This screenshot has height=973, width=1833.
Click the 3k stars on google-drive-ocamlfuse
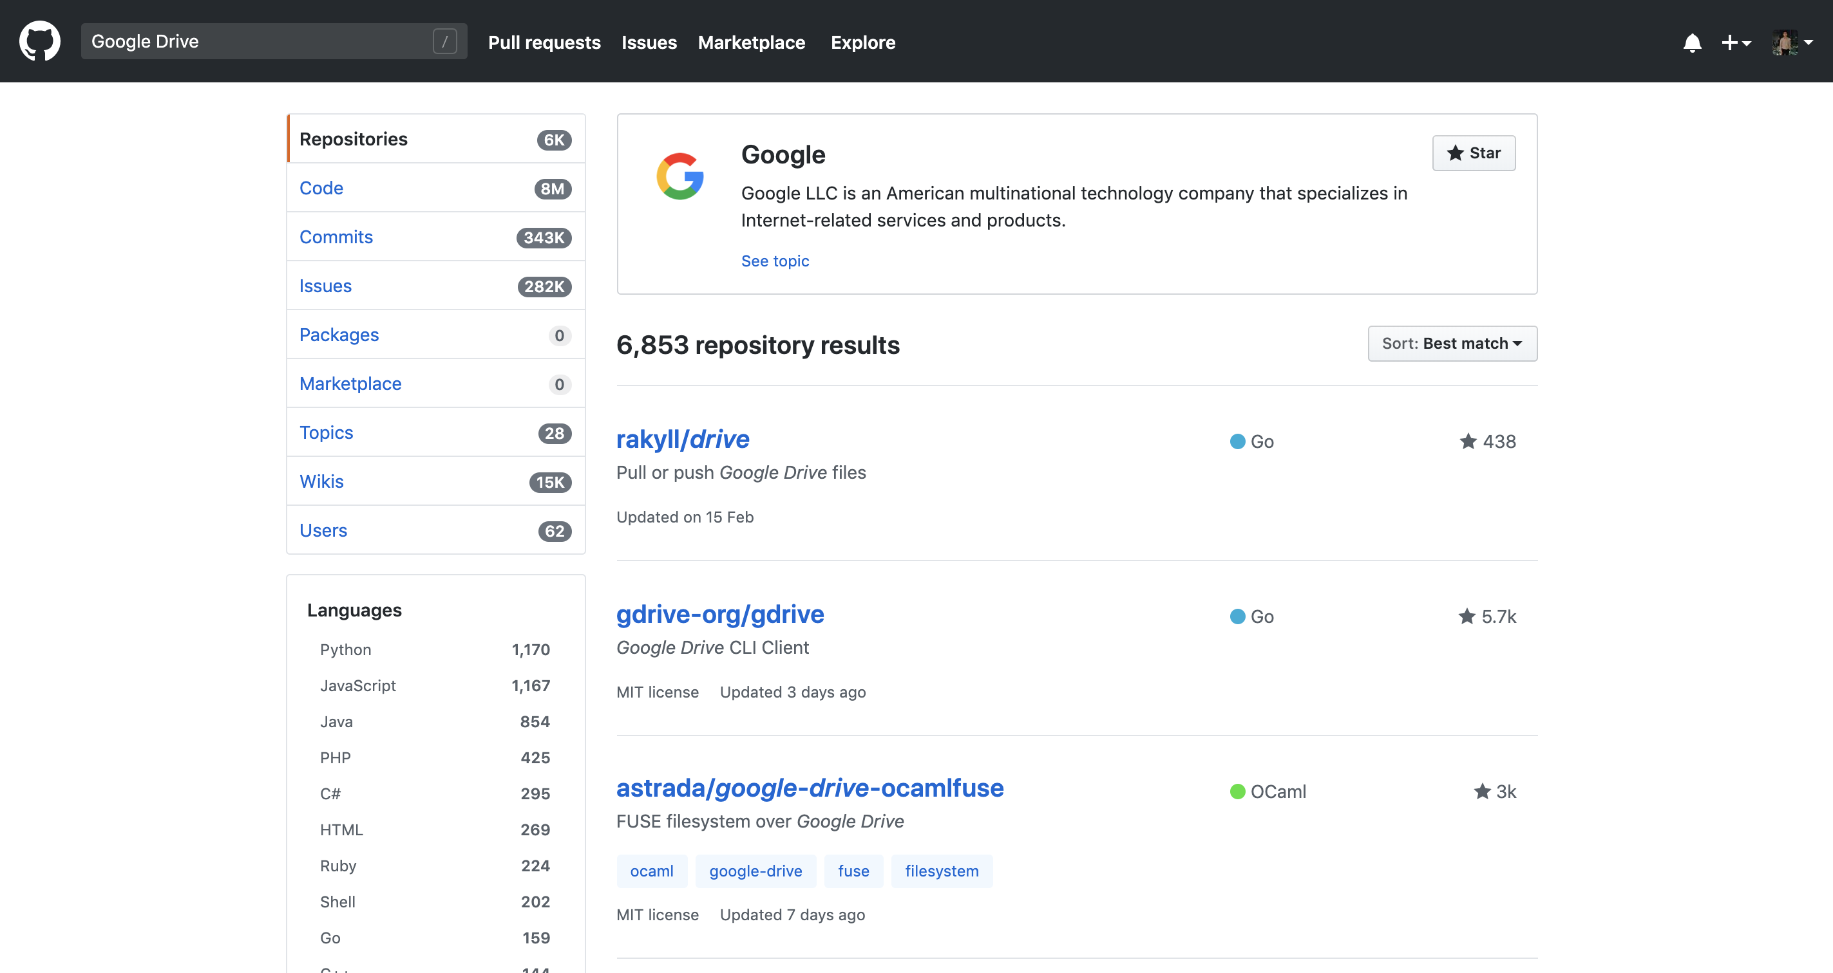click(1495, 791)
